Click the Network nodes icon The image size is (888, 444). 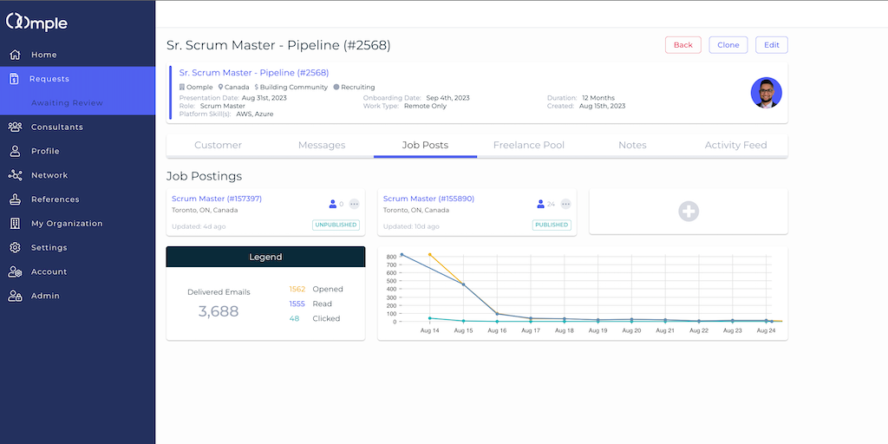point(15,175)
